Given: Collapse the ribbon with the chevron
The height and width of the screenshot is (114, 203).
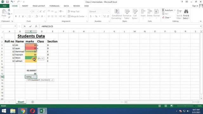Looking at the screenshot, I should pos(201,21).
